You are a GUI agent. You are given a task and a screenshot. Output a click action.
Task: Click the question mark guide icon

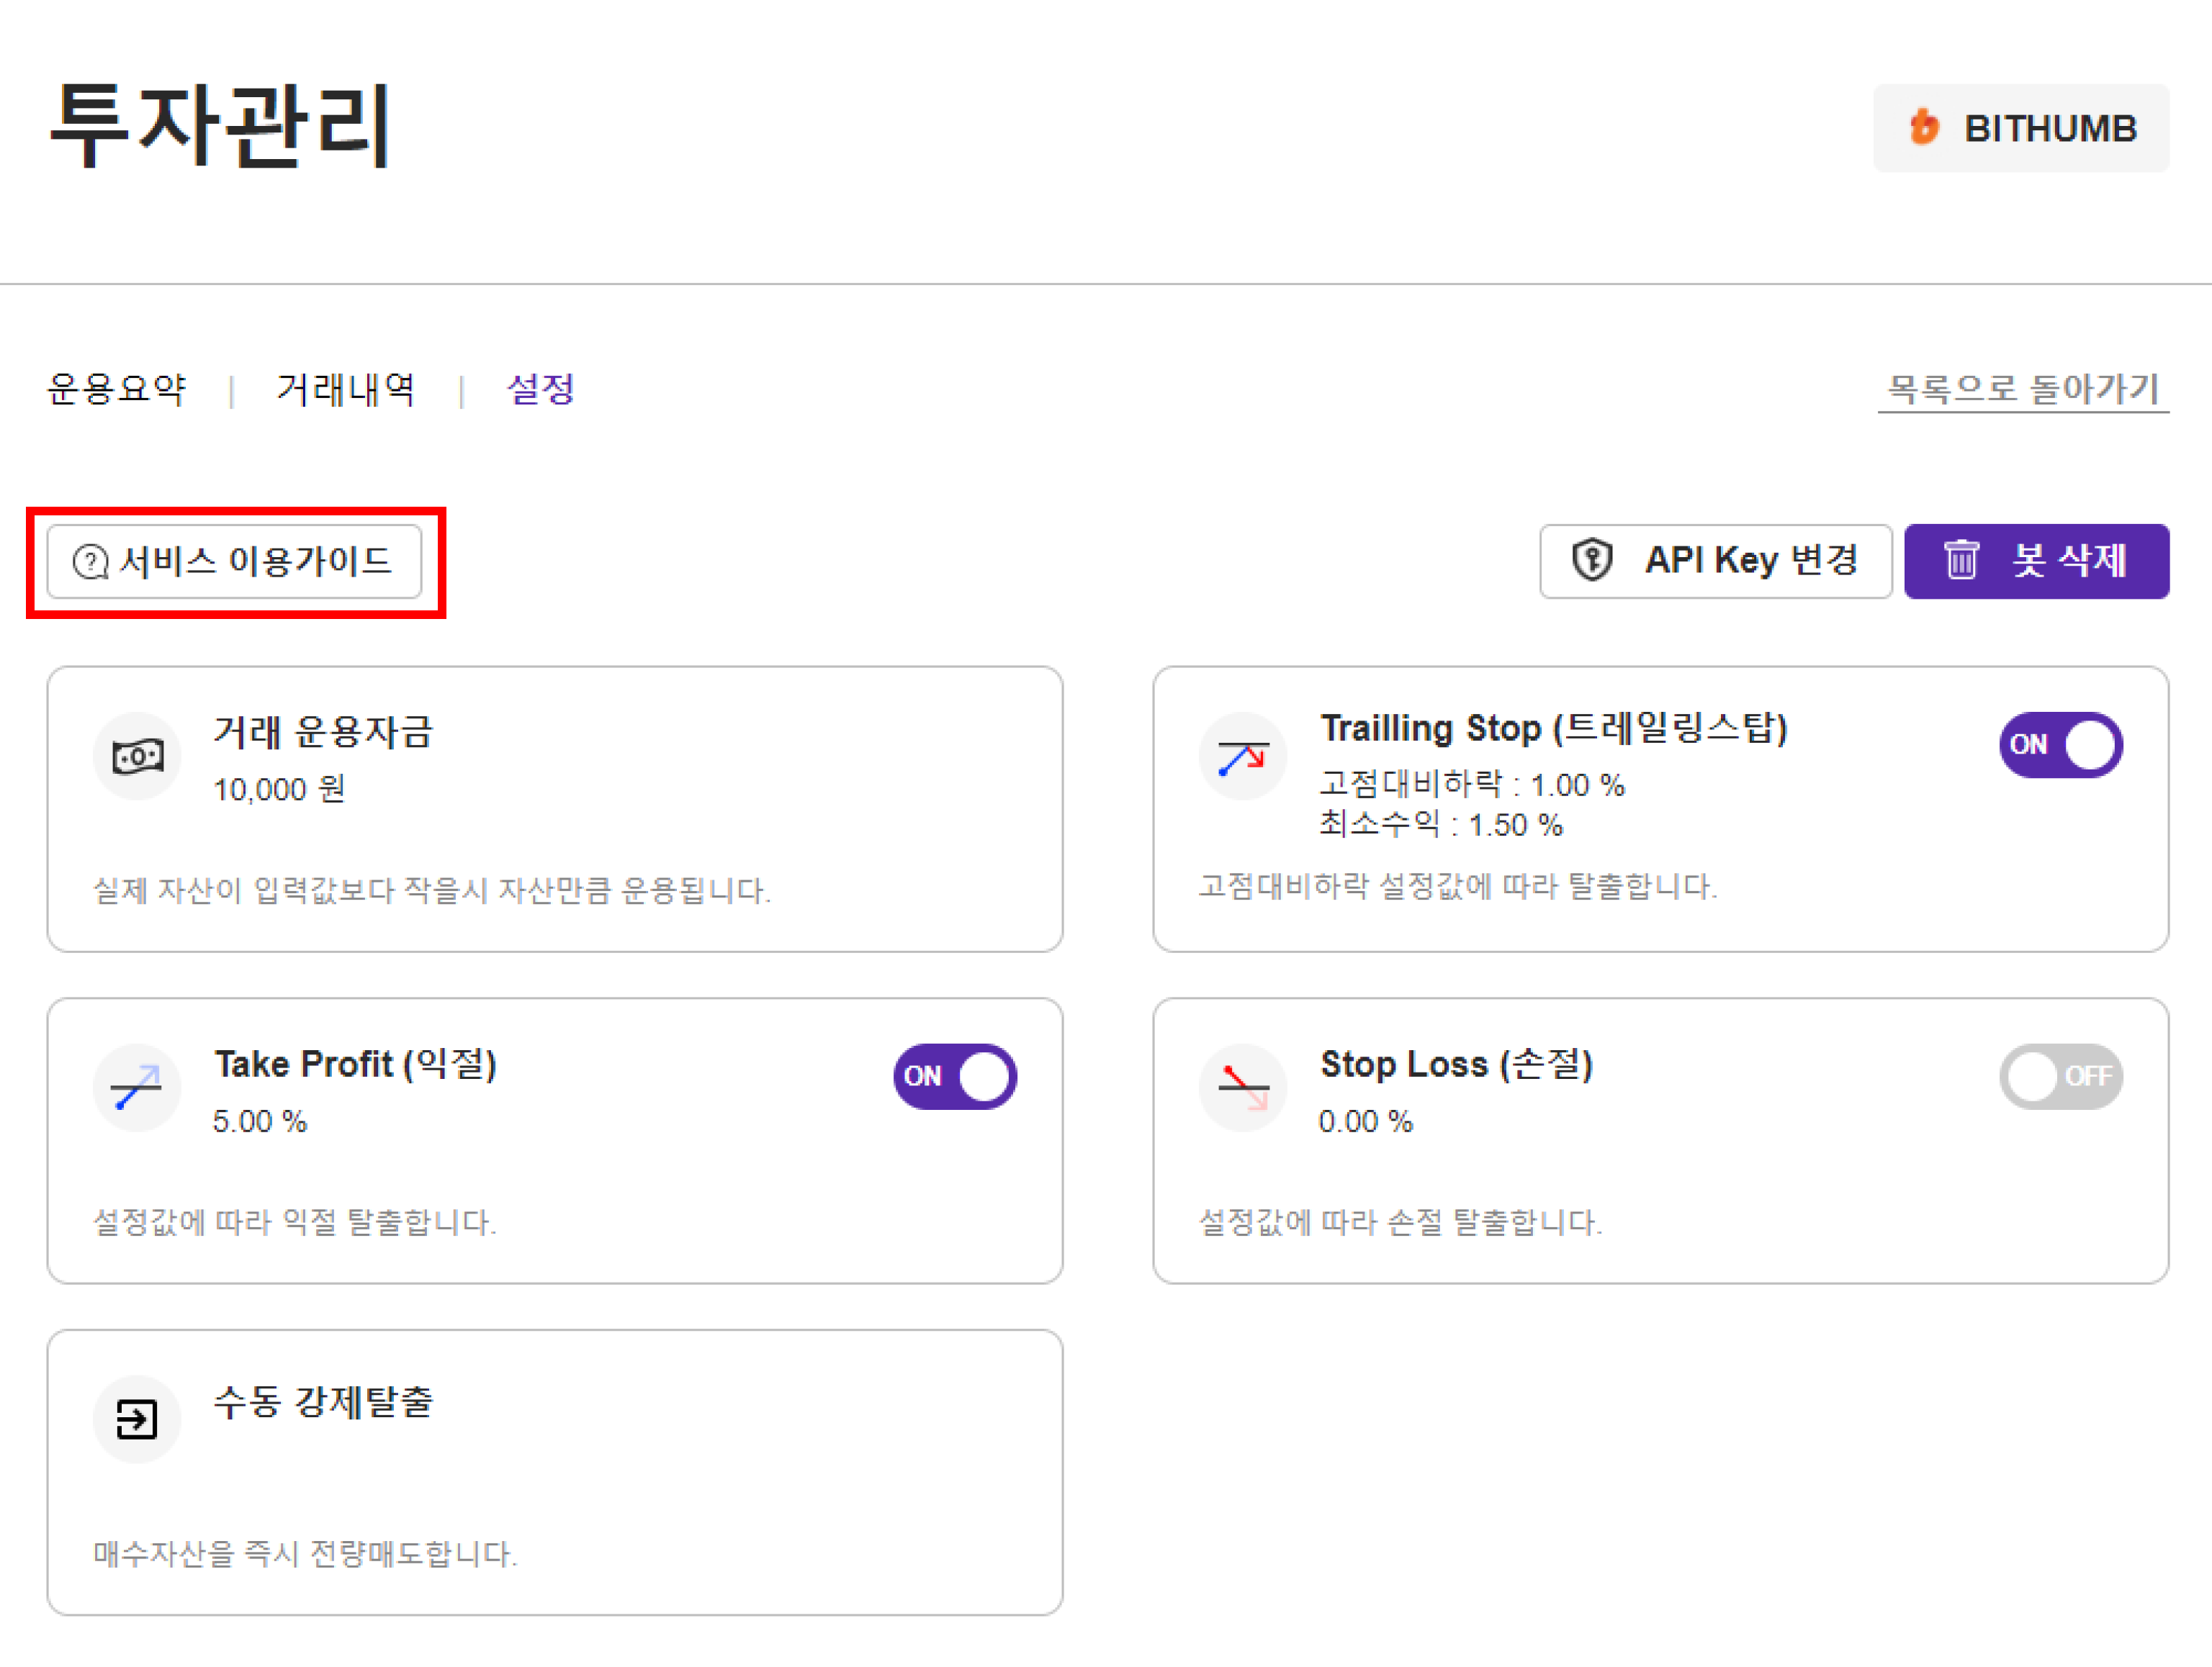coord(90,561)
